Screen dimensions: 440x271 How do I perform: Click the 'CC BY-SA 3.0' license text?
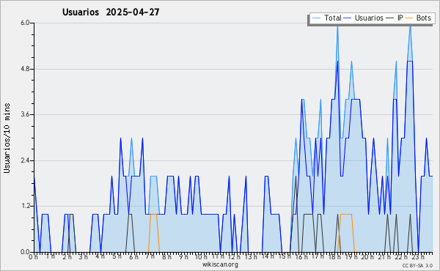click(x=417, y=266)
